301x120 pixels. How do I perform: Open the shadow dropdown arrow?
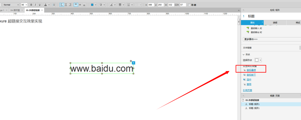104,5
